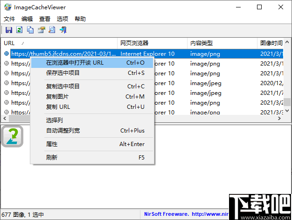Choose 复制选中项目 from context menu
This screenshot has width=292, height=220.
92,87
